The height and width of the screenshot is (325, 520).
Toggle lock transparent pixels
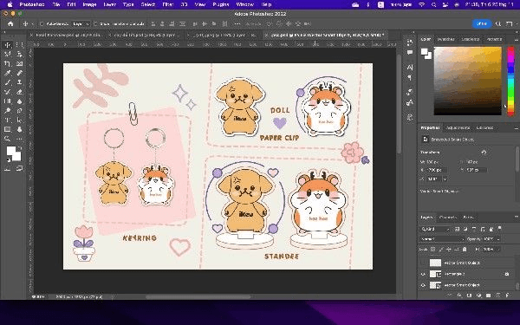(432, 250)
